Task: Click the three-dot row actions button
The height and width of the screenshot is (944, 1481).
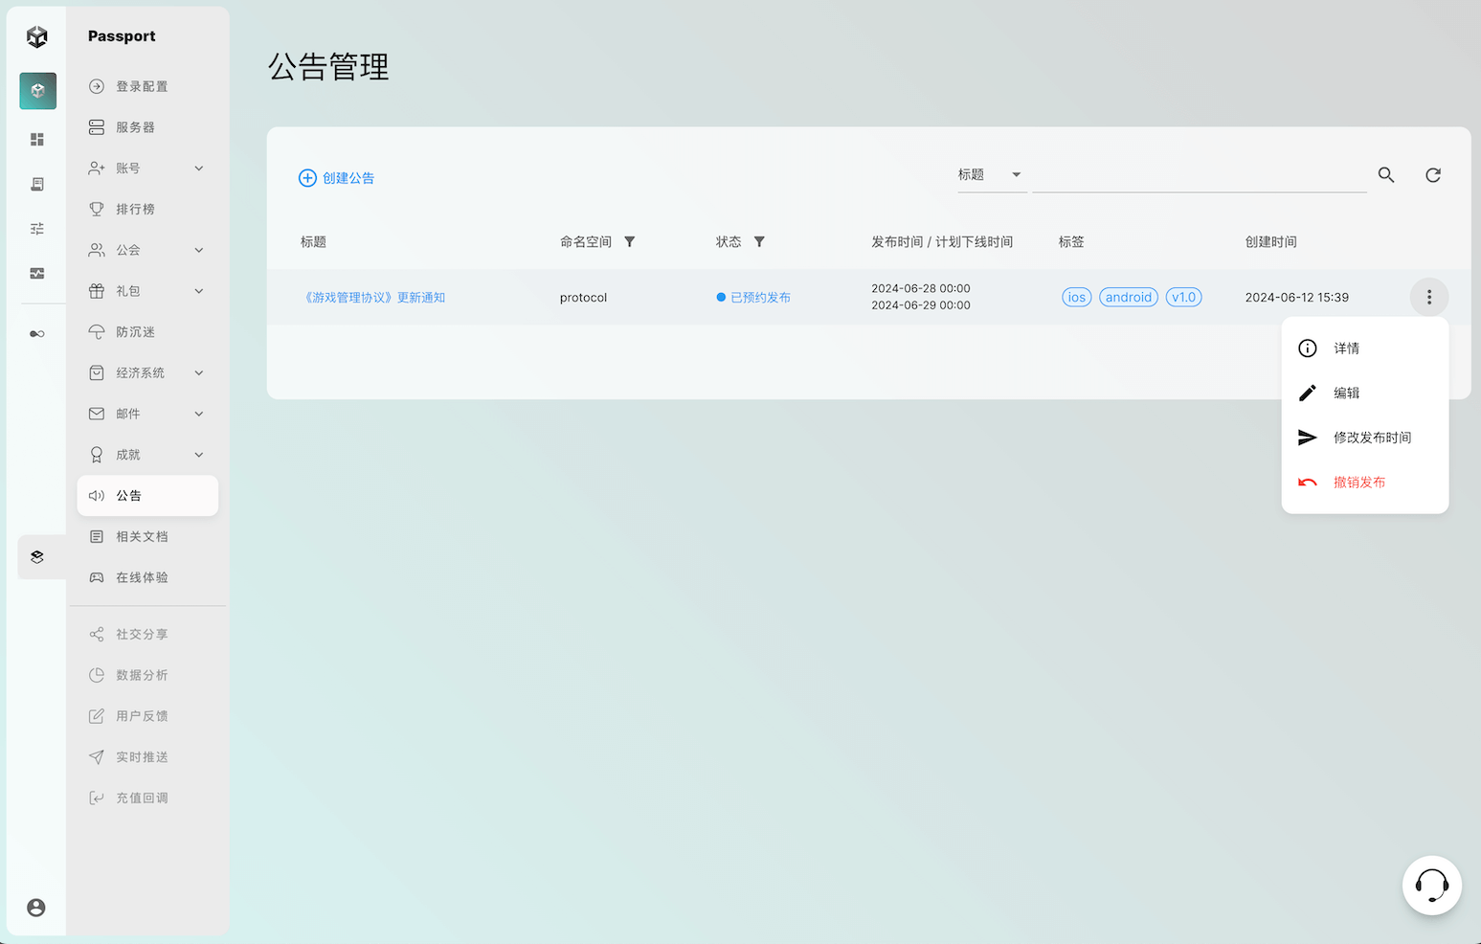Action: 1428,298
